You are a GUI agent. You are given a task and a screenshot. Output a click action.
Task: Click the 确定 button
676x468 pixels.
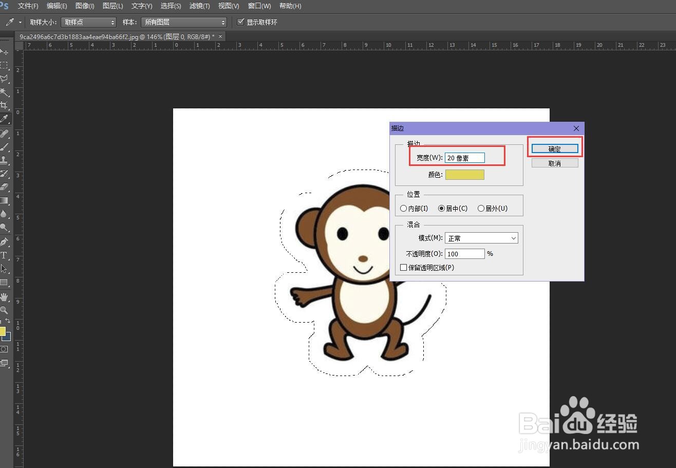[x=555, y=149]
